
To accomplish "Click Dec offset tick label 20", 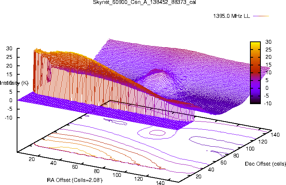I will [x=198, y=176].
